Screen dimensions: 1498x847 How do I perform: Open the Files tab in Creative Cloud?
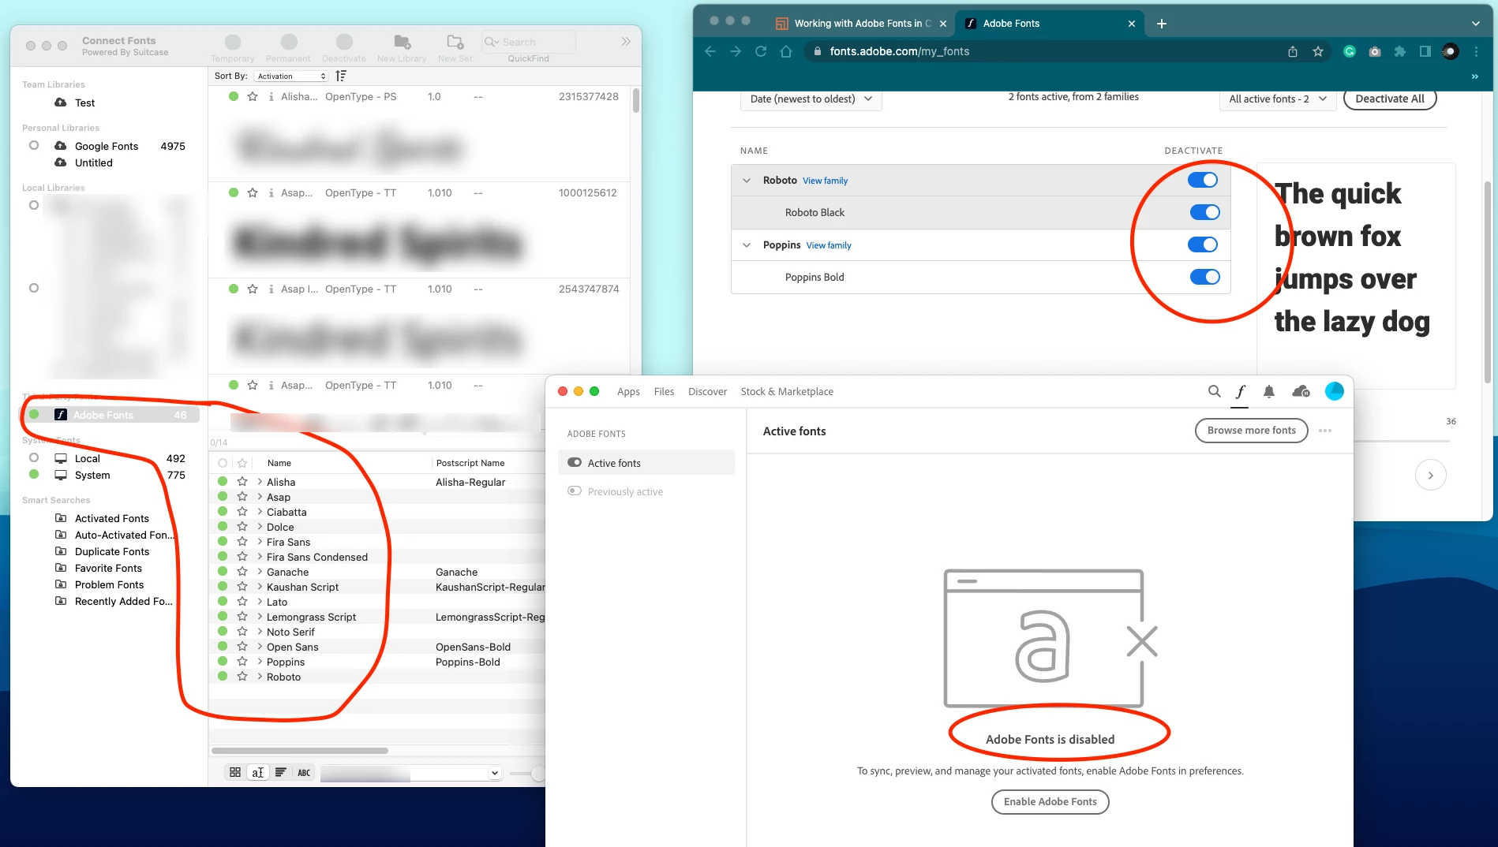664,392
